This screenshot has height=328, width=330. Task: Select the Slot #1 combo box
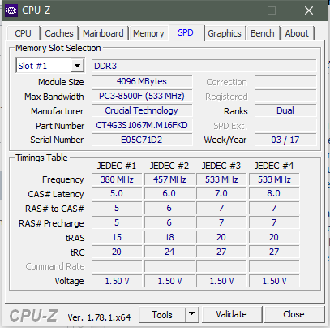50,66
